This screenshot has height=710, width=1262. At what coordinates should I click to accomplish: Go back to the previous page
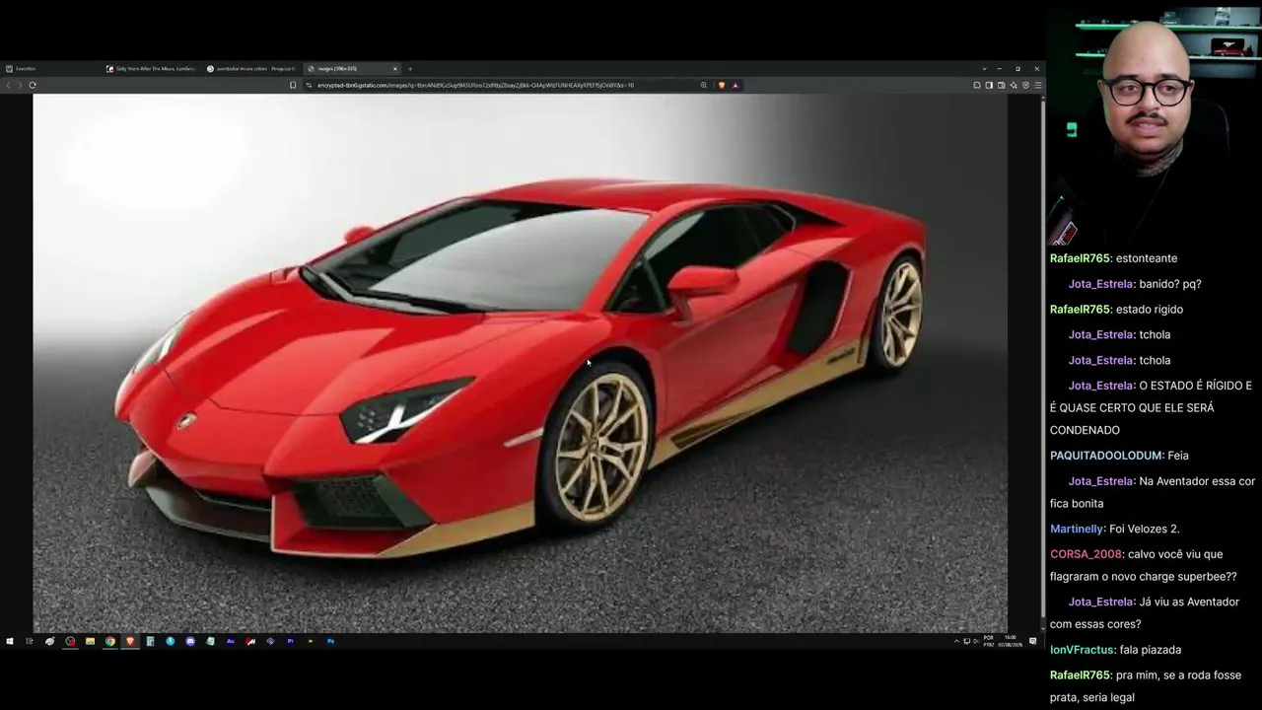(x=8, y=85)
